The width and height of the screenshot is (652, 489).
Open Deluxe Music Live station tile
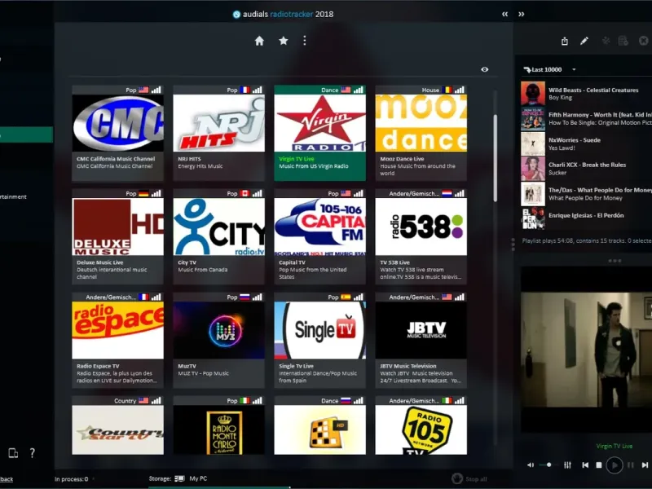click(117, 236)
